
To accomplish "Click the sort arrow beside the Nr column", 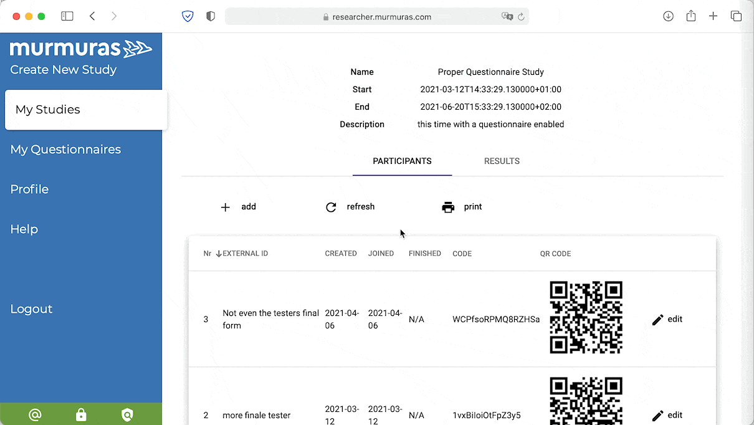I will [x=218, y=254].
